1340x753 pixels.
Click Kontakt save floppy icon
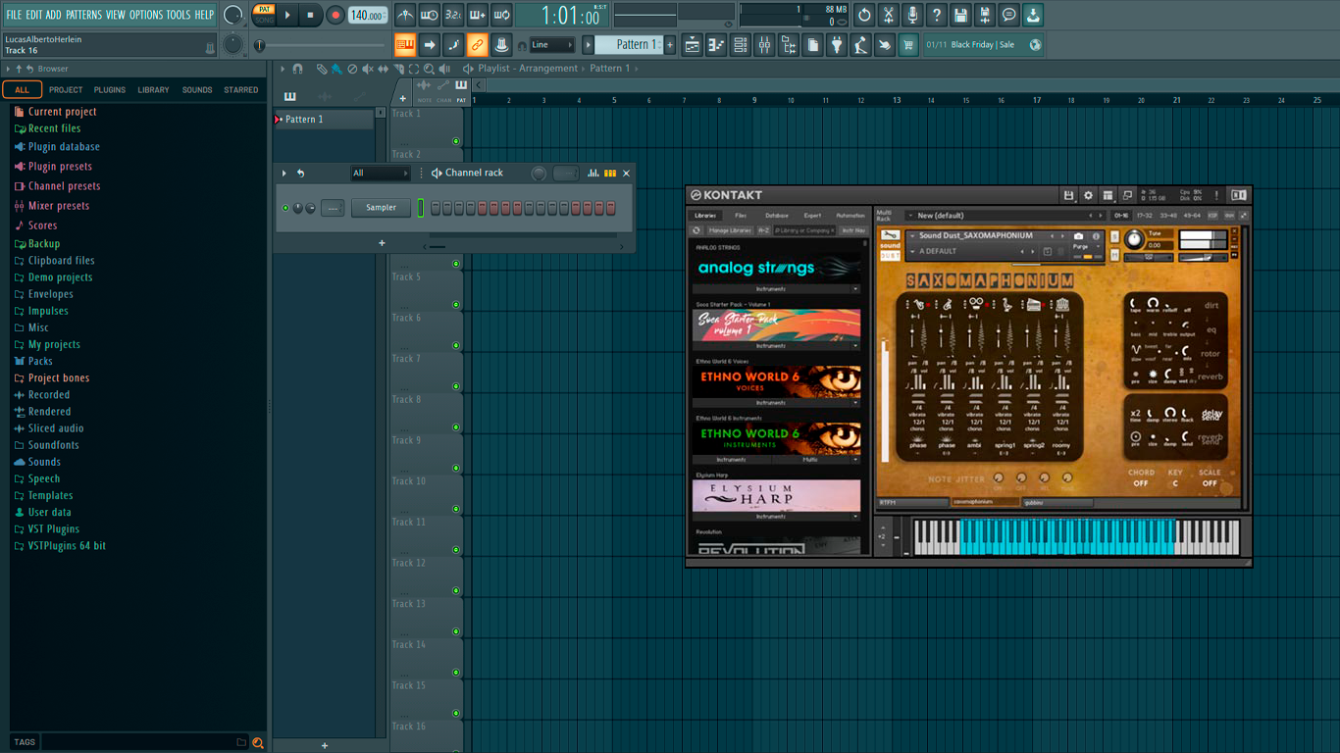tap(1069, 195)
